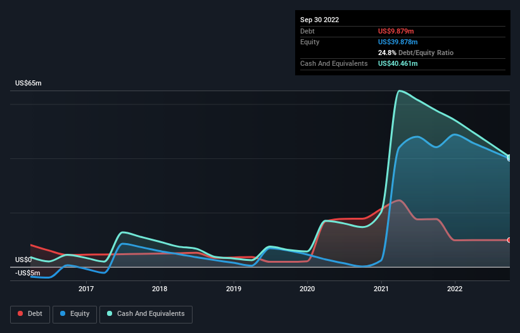The height and width of the screenshot is (333, 520).
Task: Click the red Debt endpoint marker
Action: pos(509,240)
